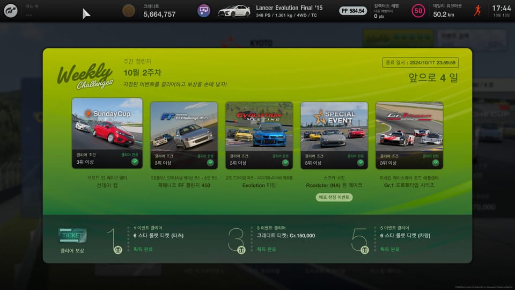Image resolution: width=515 pixels, height=290 pixels.
Task: Click '획득 완료' under 5 event reward
Action: point(389,250)
